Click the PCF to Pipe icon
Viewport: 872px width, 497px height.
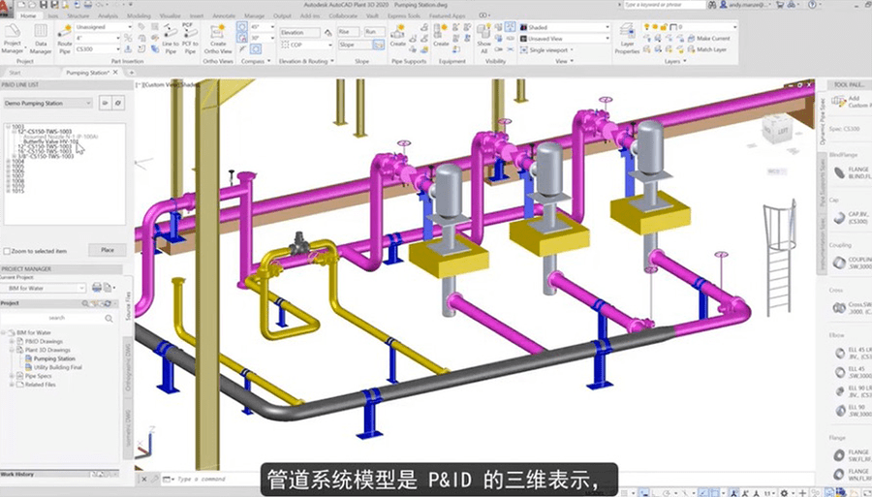(191, 39)
